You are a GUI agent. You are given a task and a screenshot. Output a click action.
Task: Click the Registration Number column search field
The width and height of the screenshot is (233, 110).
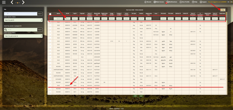104,19
